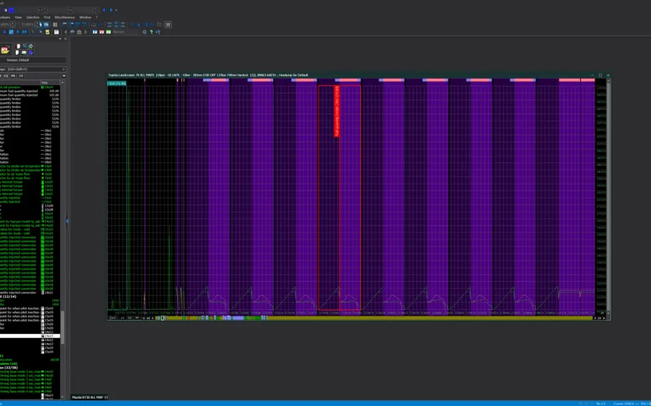Click the gear icon in the toolbar

[145, 32]
